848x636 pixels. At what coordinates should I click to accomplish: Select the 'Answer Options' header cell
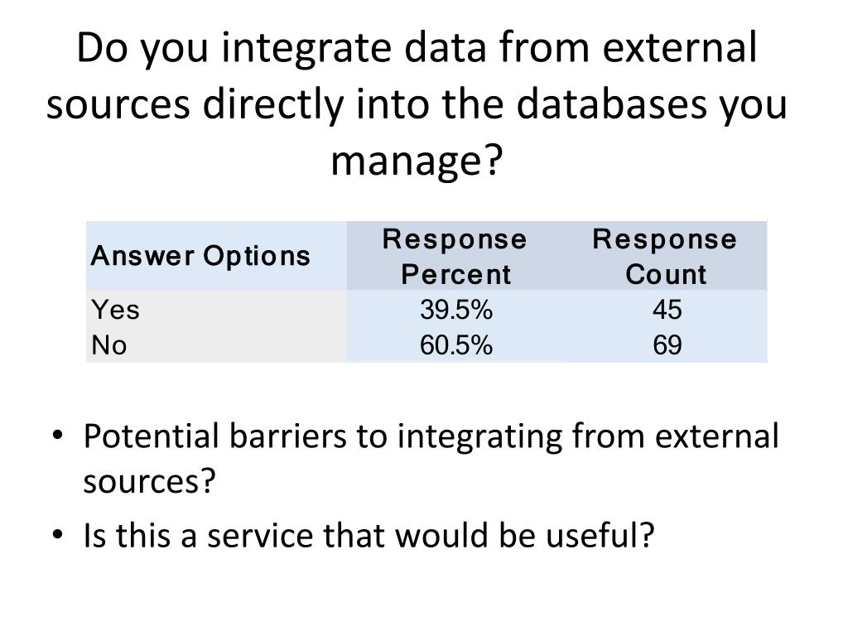216,255
